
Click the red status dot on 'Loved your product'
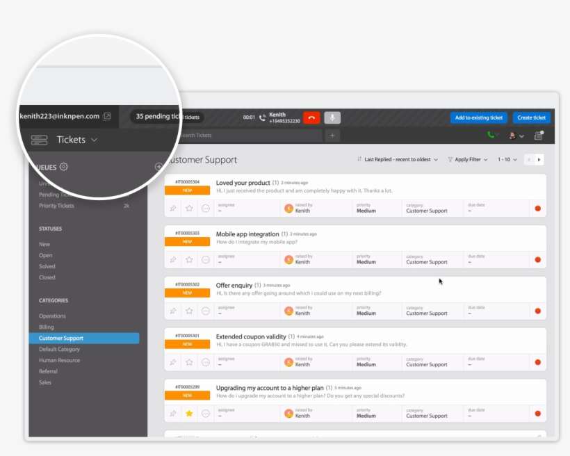pyautogui.click(x=537, y=209)
